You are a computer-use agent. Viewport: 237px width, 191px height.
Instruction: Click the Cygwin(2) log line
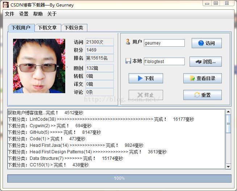click(x=50, y=126)
